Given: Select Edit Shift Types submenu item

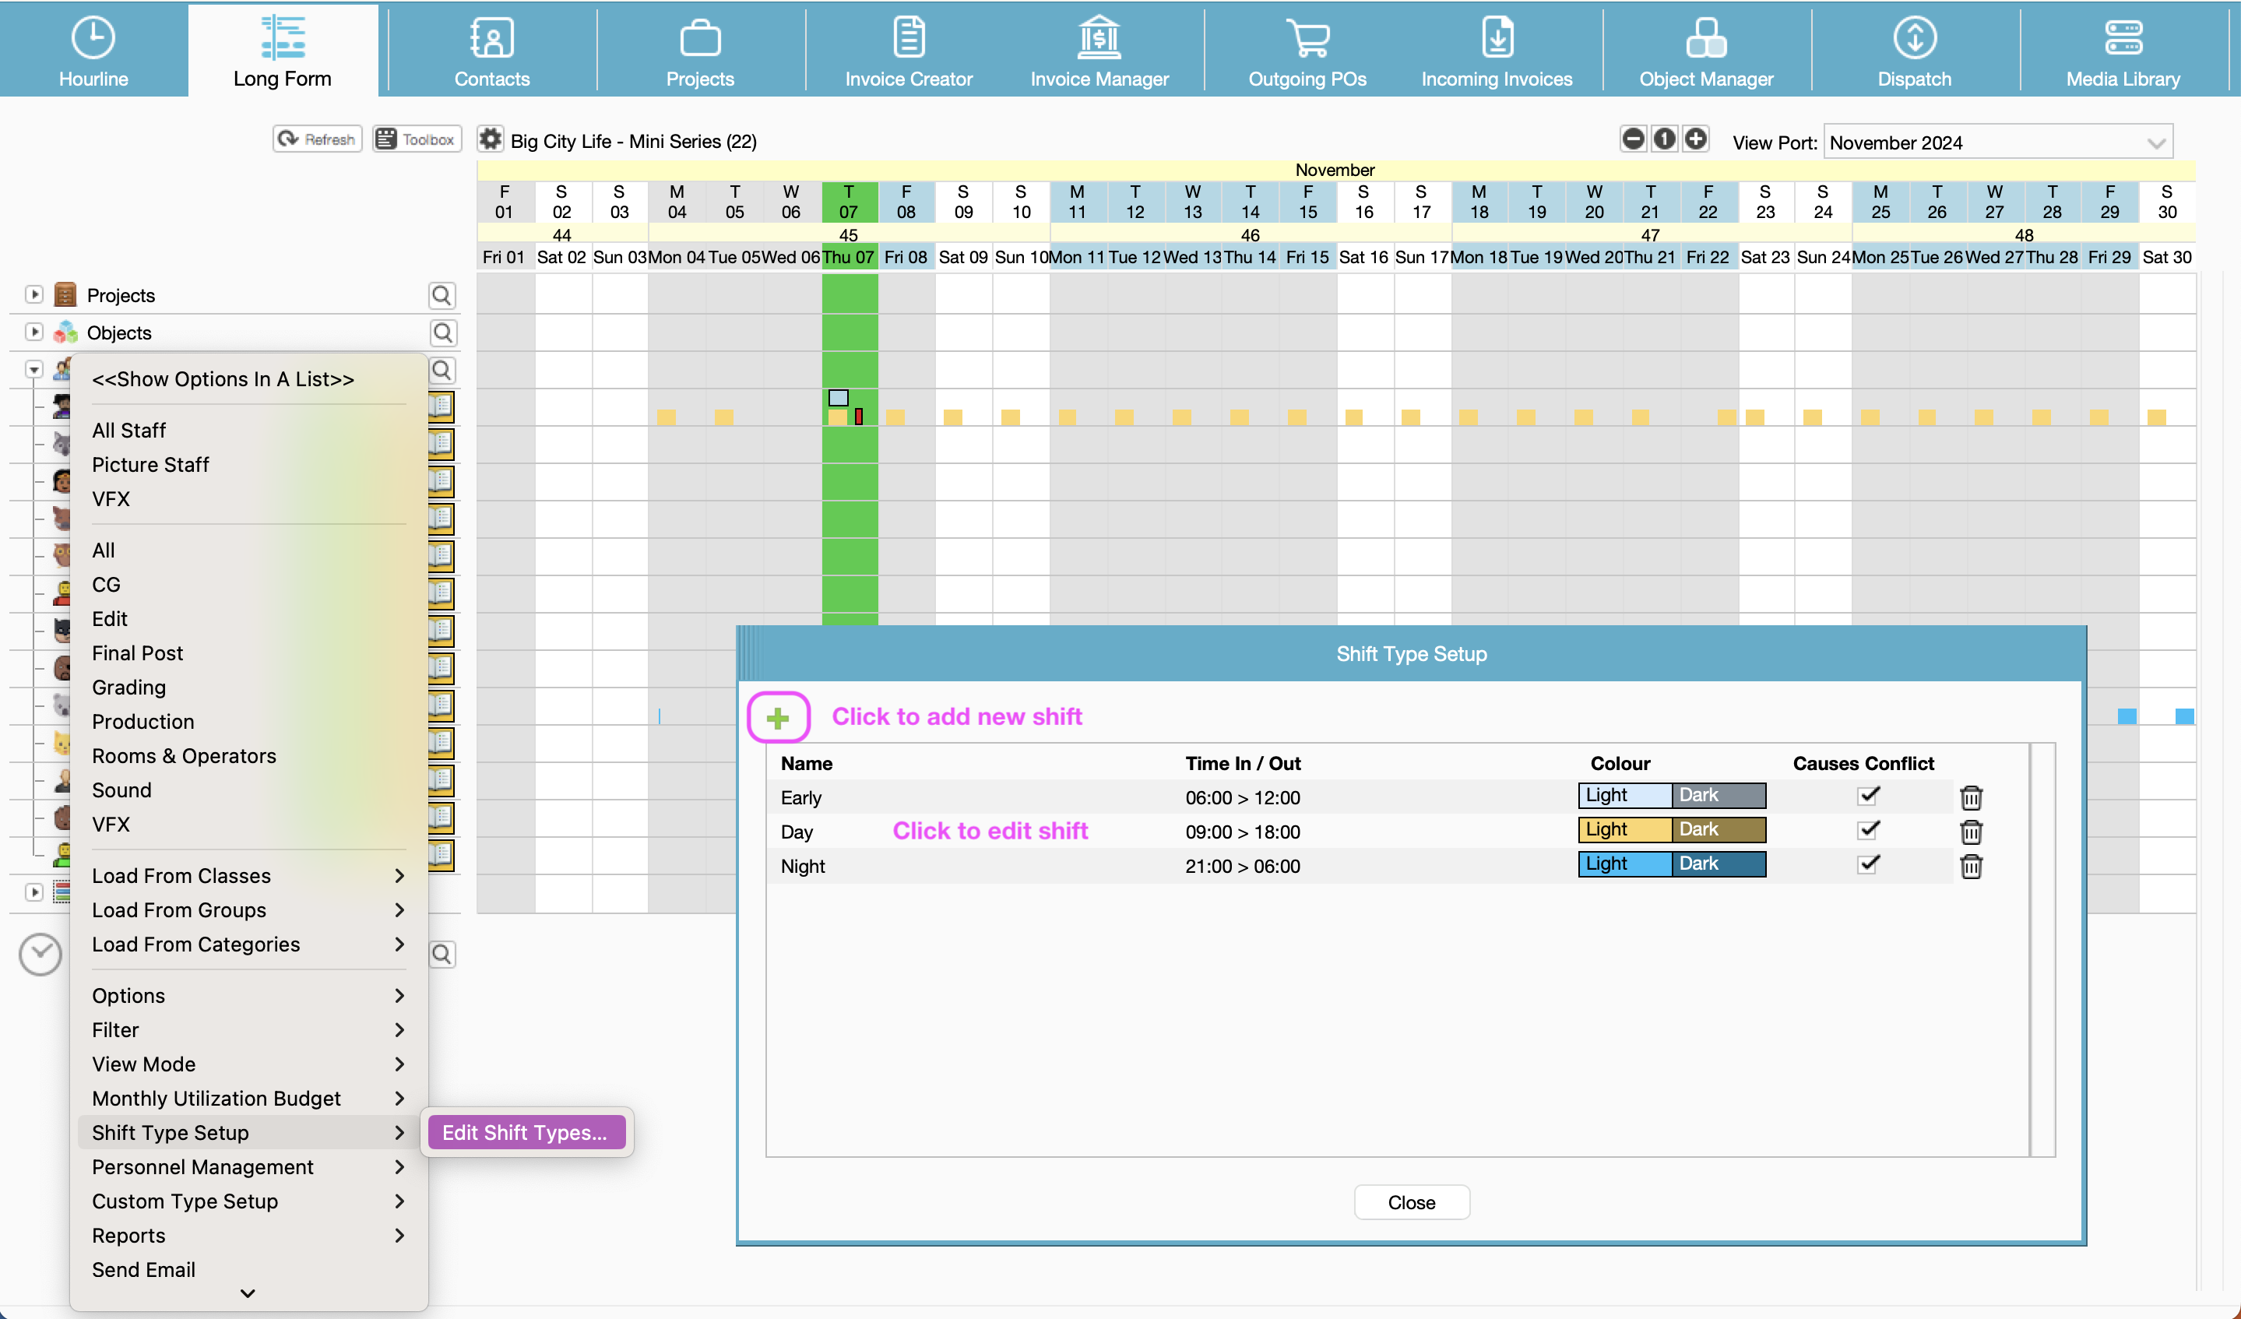Looking at the screenshot, I should click(525, 1132).
